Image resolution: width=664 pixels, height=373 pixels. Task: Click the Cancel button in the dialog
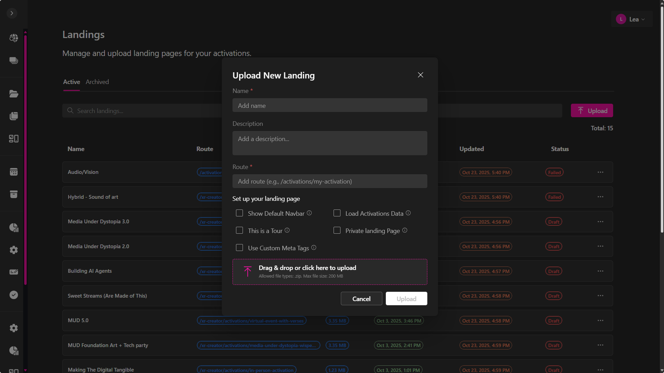click(361, 299)
